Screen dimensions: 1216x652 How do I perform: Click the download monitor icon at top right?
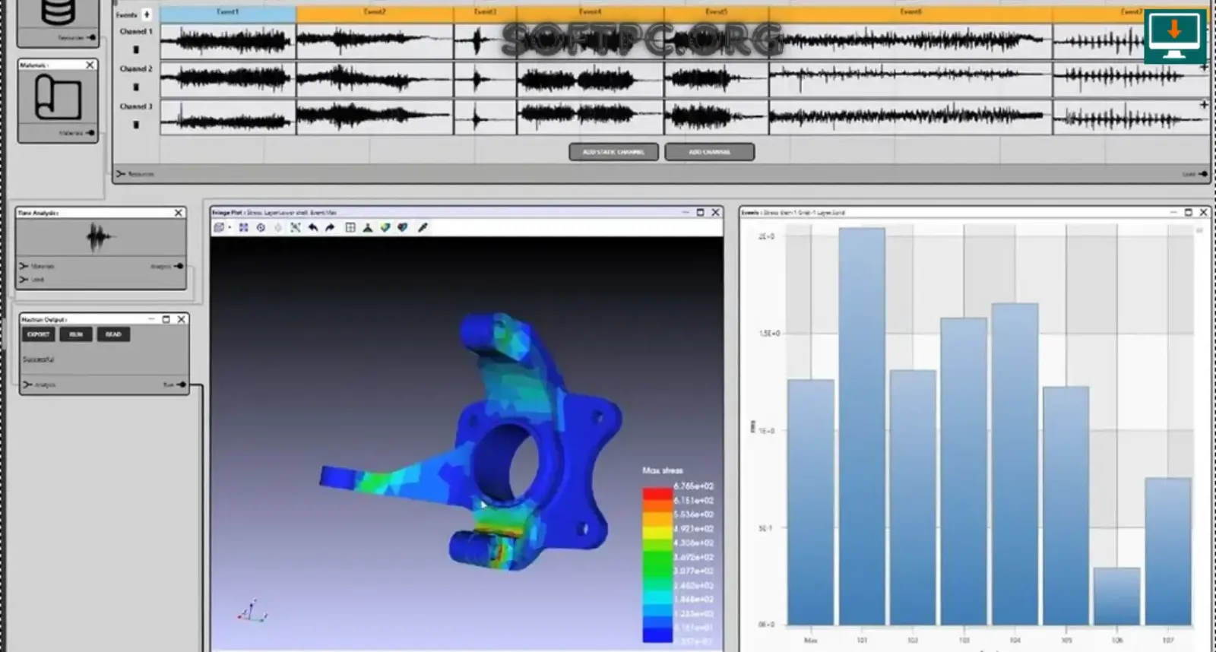[1174, 36]
